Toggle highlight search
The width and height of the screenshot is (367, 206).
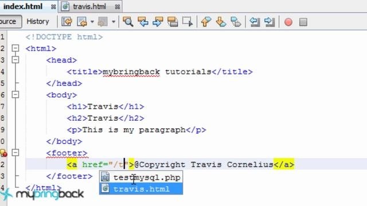coord(173,22)
